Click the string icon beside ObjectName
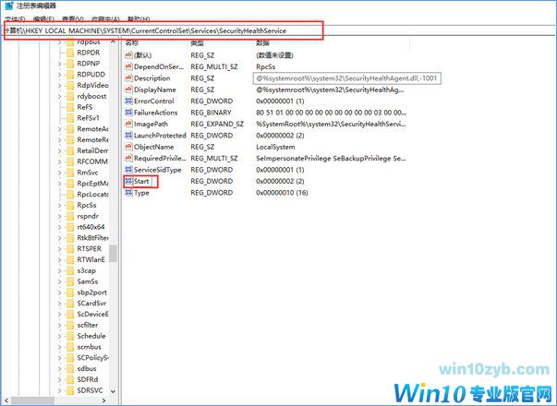The width and height of the screenshot is (557, 406). click(x=128, y=147)
